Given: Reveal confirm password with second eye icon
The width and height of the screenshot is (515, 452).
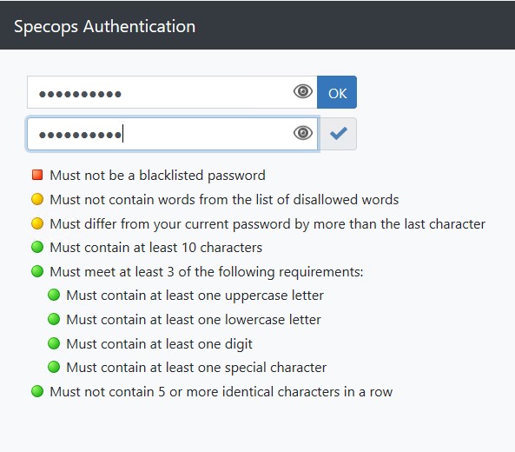Looking at the screenshot, I should [303, 133].
